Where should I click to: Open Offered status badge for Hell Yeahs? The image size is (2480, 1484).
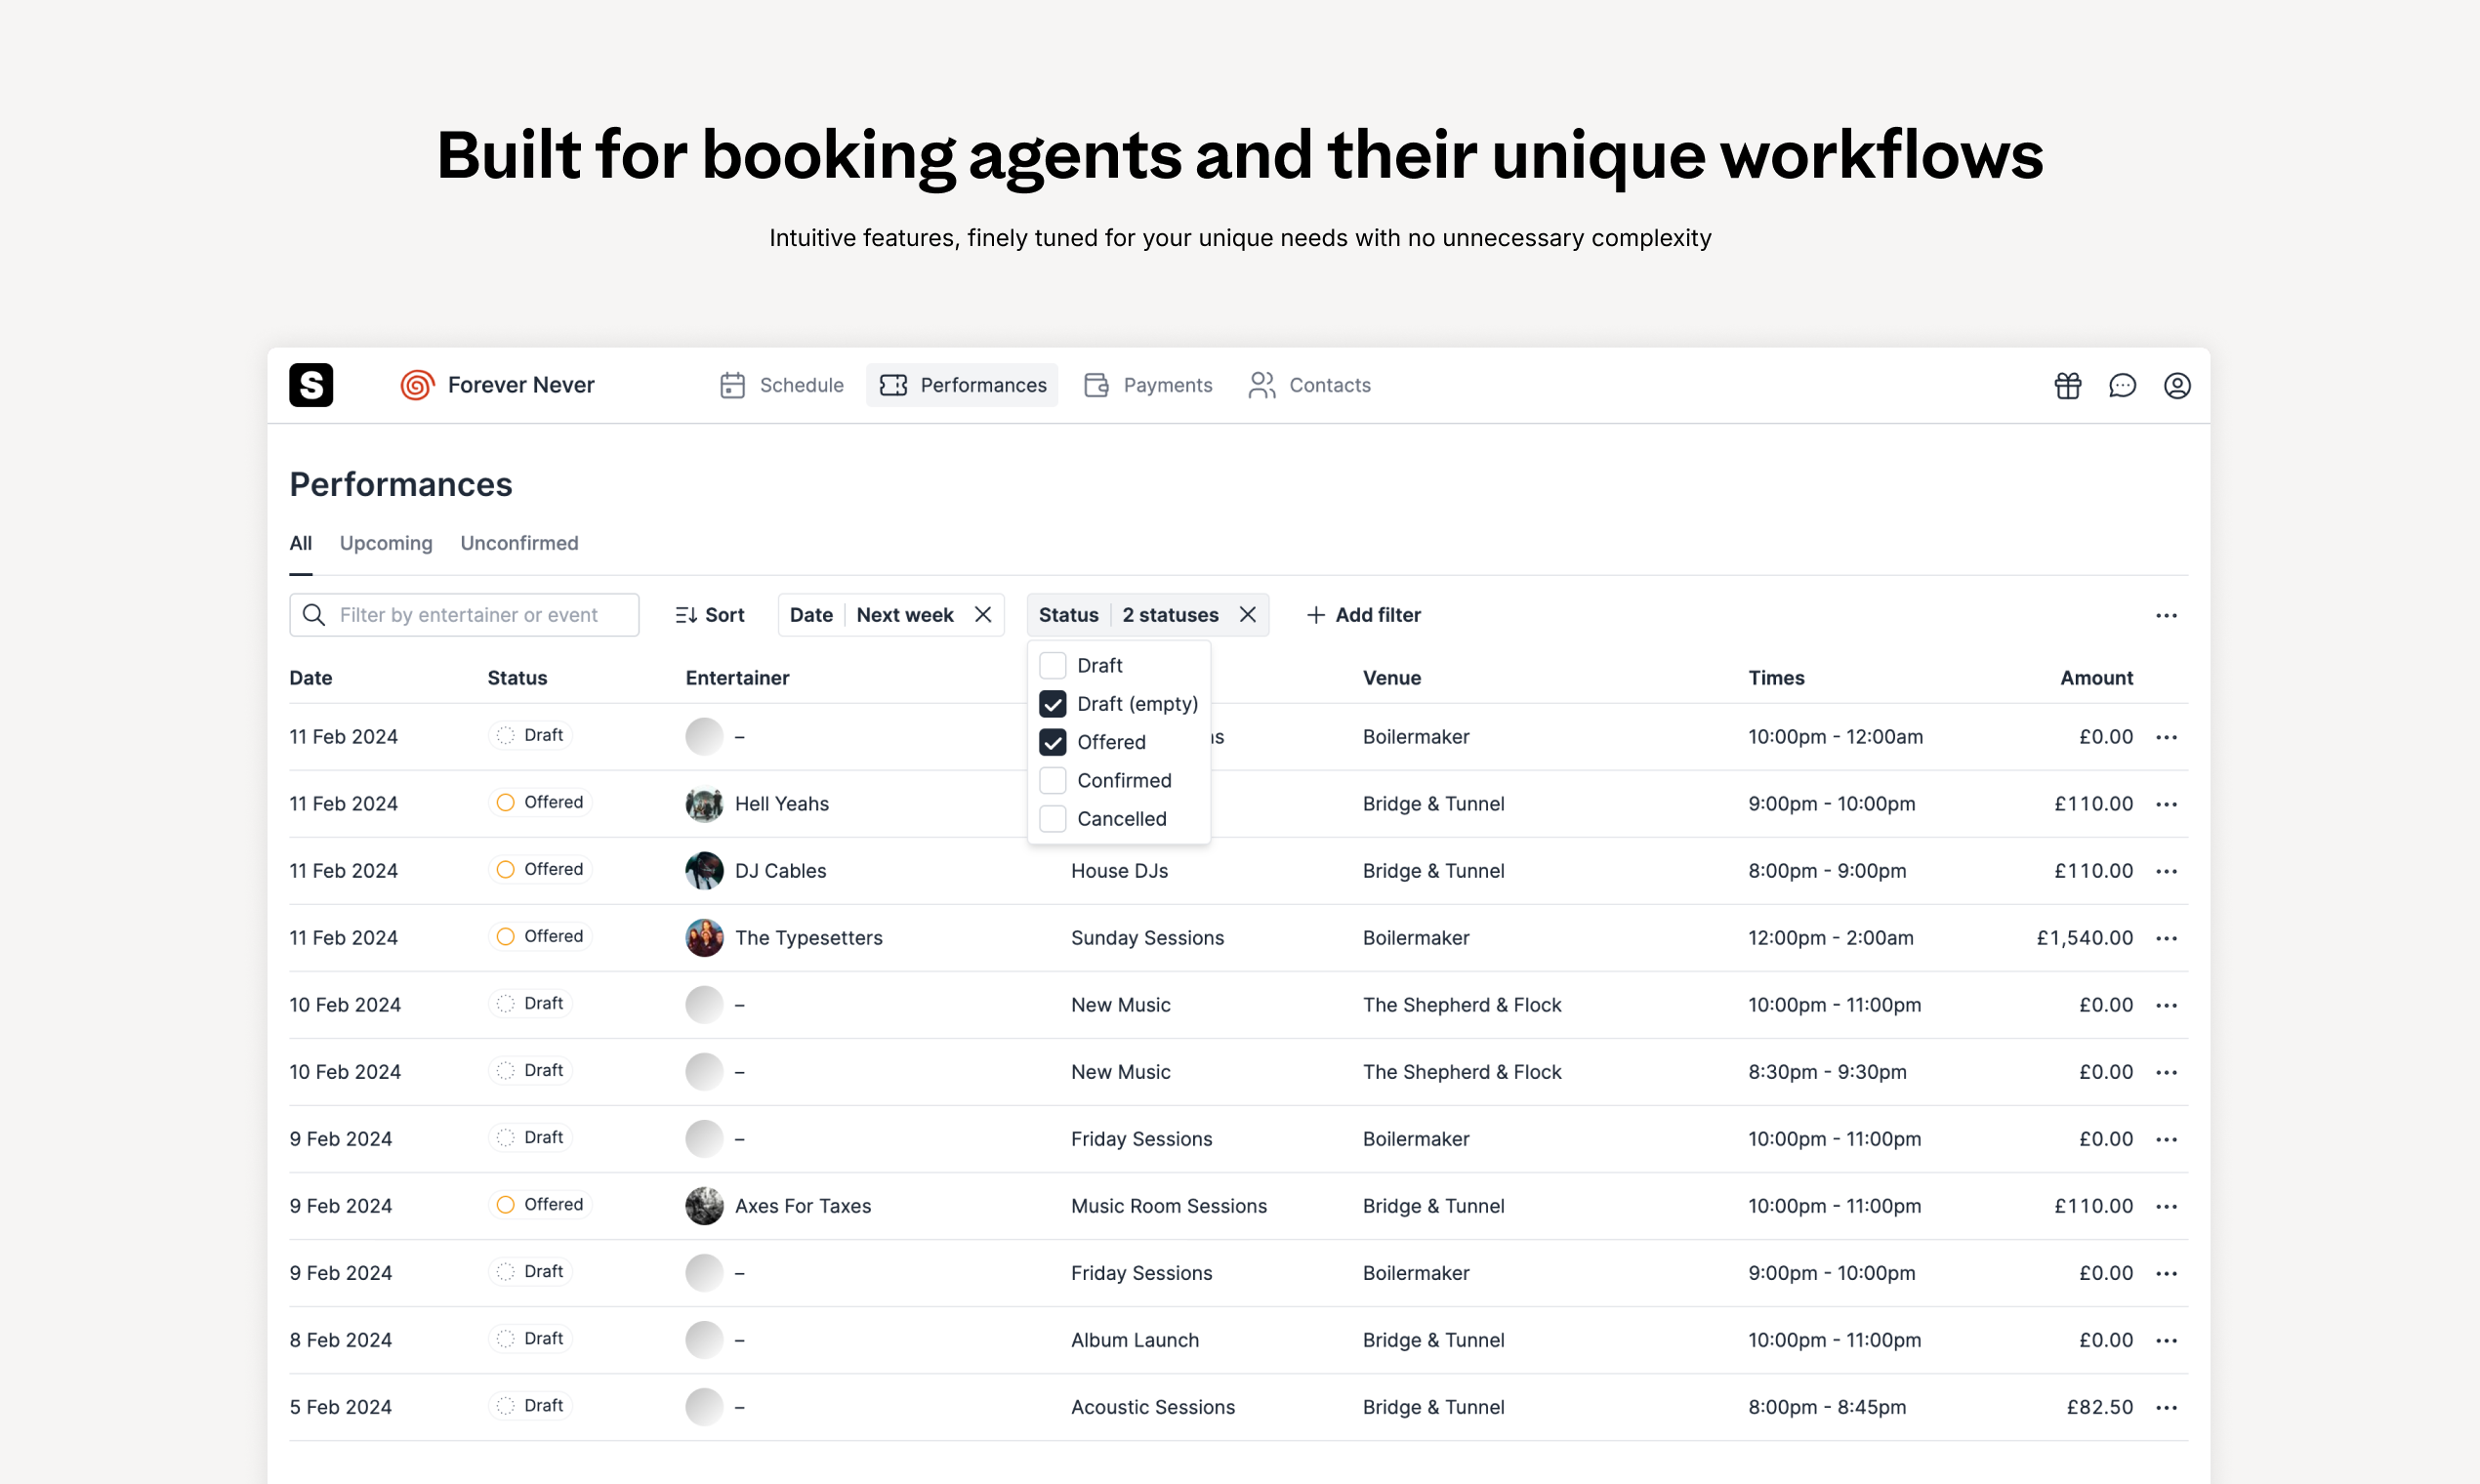pyautogui.click(x=541, y=803)
